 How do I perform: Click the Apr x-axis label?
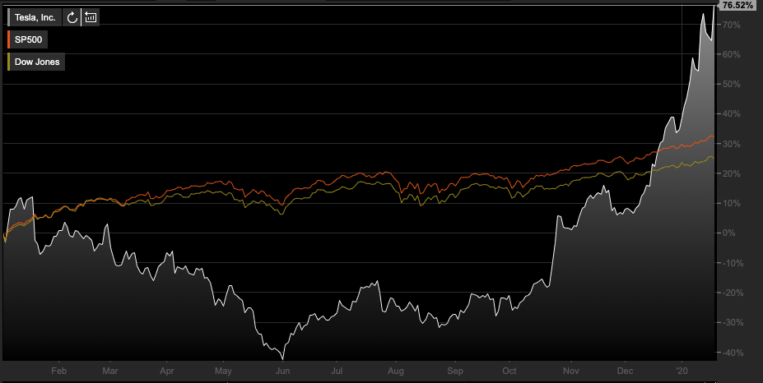[167, 371]
